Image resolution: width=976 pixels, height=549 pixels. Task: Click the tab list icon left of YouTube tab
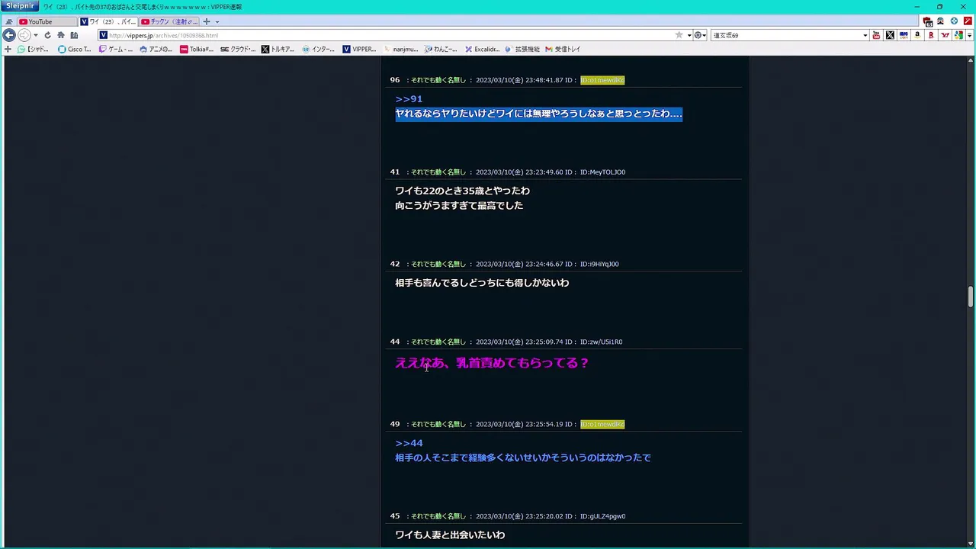point(8,22)
